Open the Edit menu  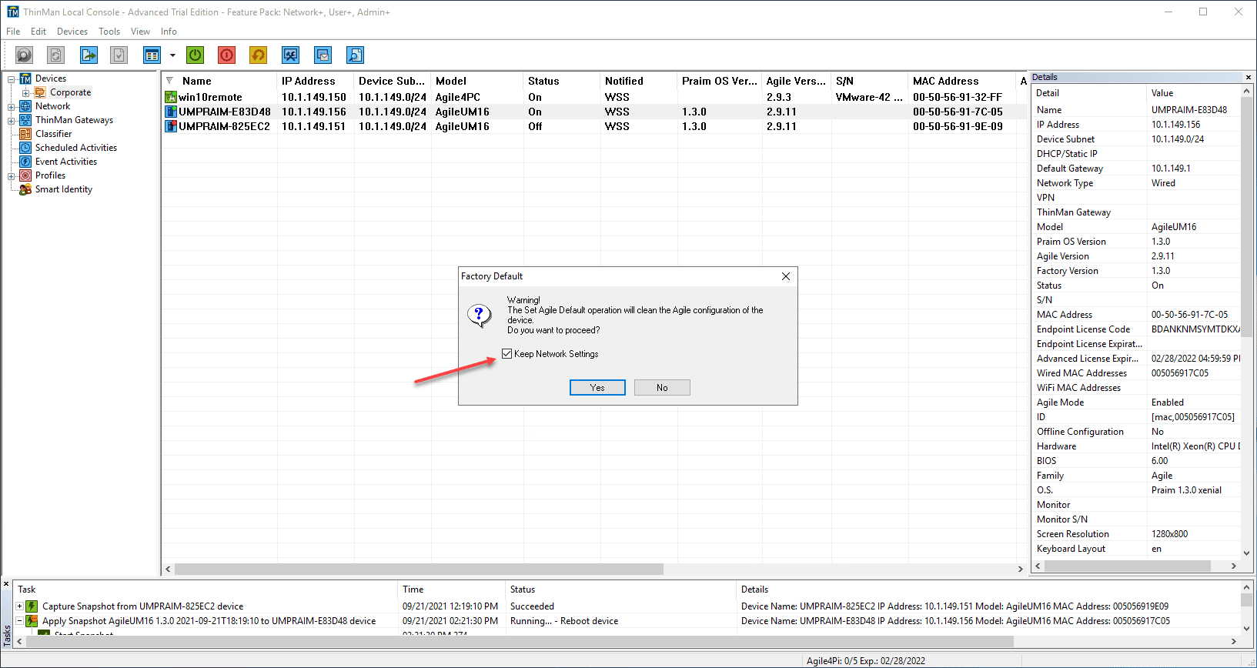tap(38, 32)
